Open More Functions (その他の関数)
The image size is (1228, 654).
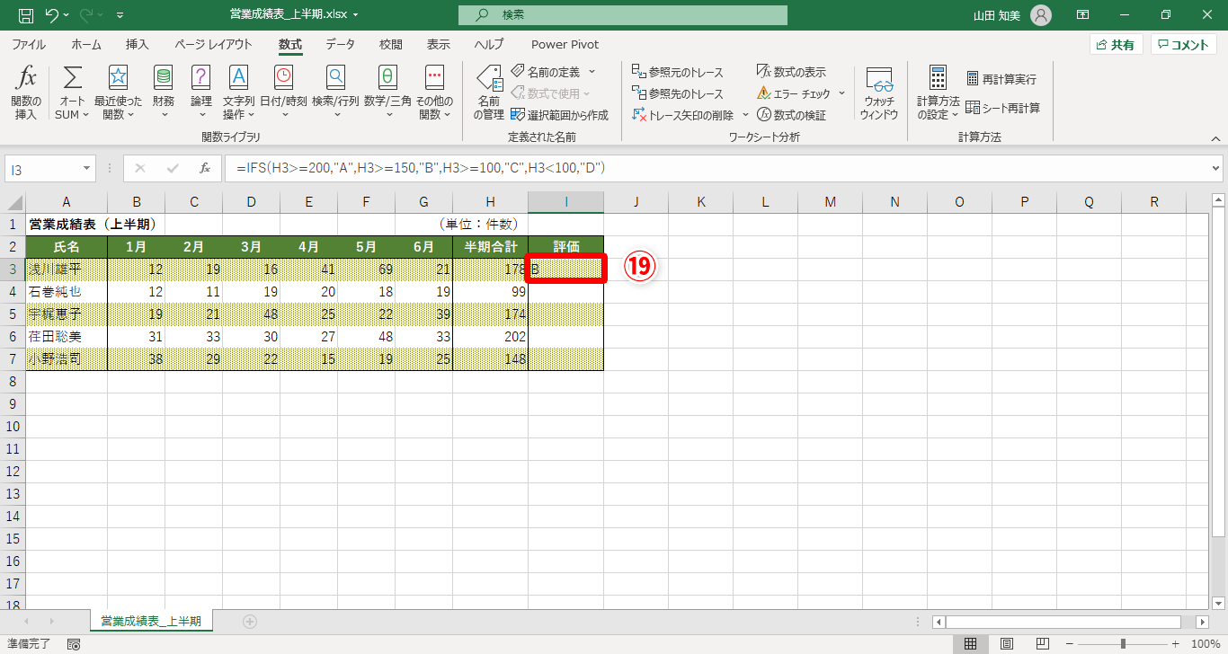pyautogui.click(x=434, y=93)
